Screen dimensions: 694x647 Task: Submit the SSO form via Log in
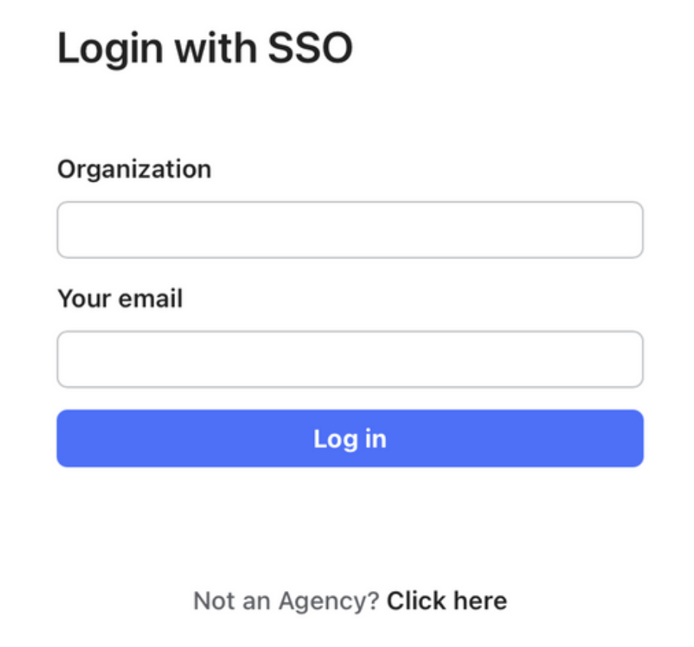pyautogui.click(x=349, y=438)
